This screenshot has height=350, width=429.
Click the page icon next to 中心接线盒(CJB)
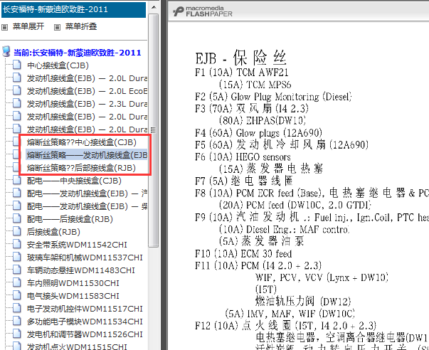point(16,65)
